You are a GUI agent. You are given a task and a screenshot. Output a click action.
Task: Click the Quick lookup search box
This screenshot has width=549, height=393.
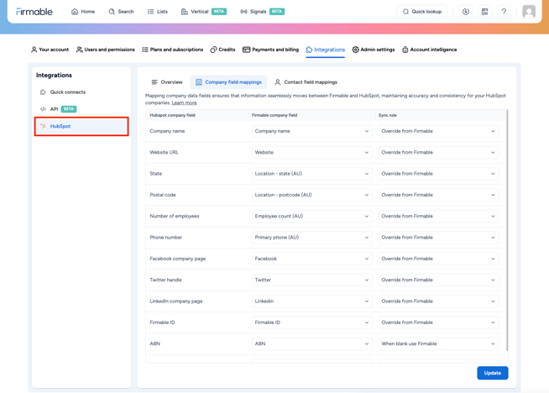(x=422, y=12)
